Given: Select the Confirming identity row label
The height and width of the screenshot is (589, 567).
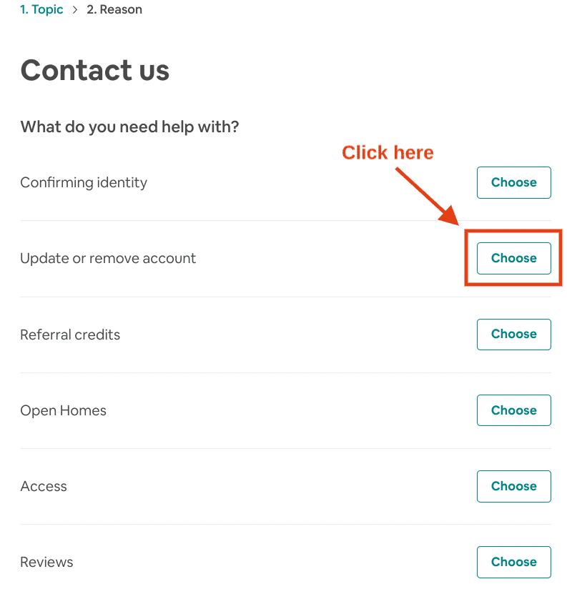Looking at the screenshot, I should [x=84, y=182].
